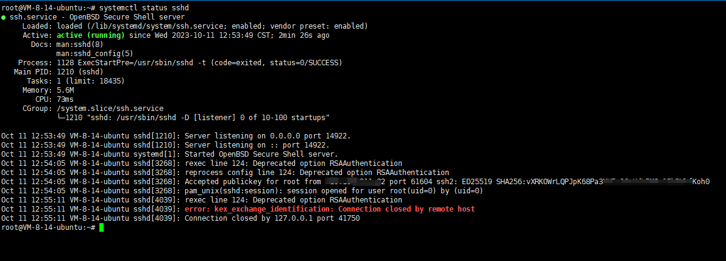Click the green terminal cursor block
726x261 pixels.
click(x=101, y=227)
